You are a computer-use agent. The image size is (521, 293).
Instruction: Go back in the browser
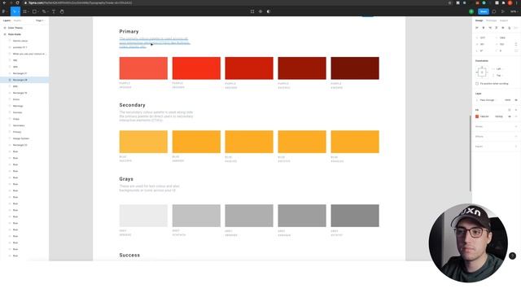(x=4, y=2)
